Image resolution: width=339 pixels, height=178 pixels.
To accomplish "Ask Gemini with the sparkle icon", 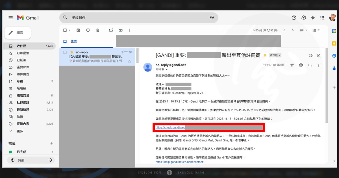I will click(x=312, y=18).
